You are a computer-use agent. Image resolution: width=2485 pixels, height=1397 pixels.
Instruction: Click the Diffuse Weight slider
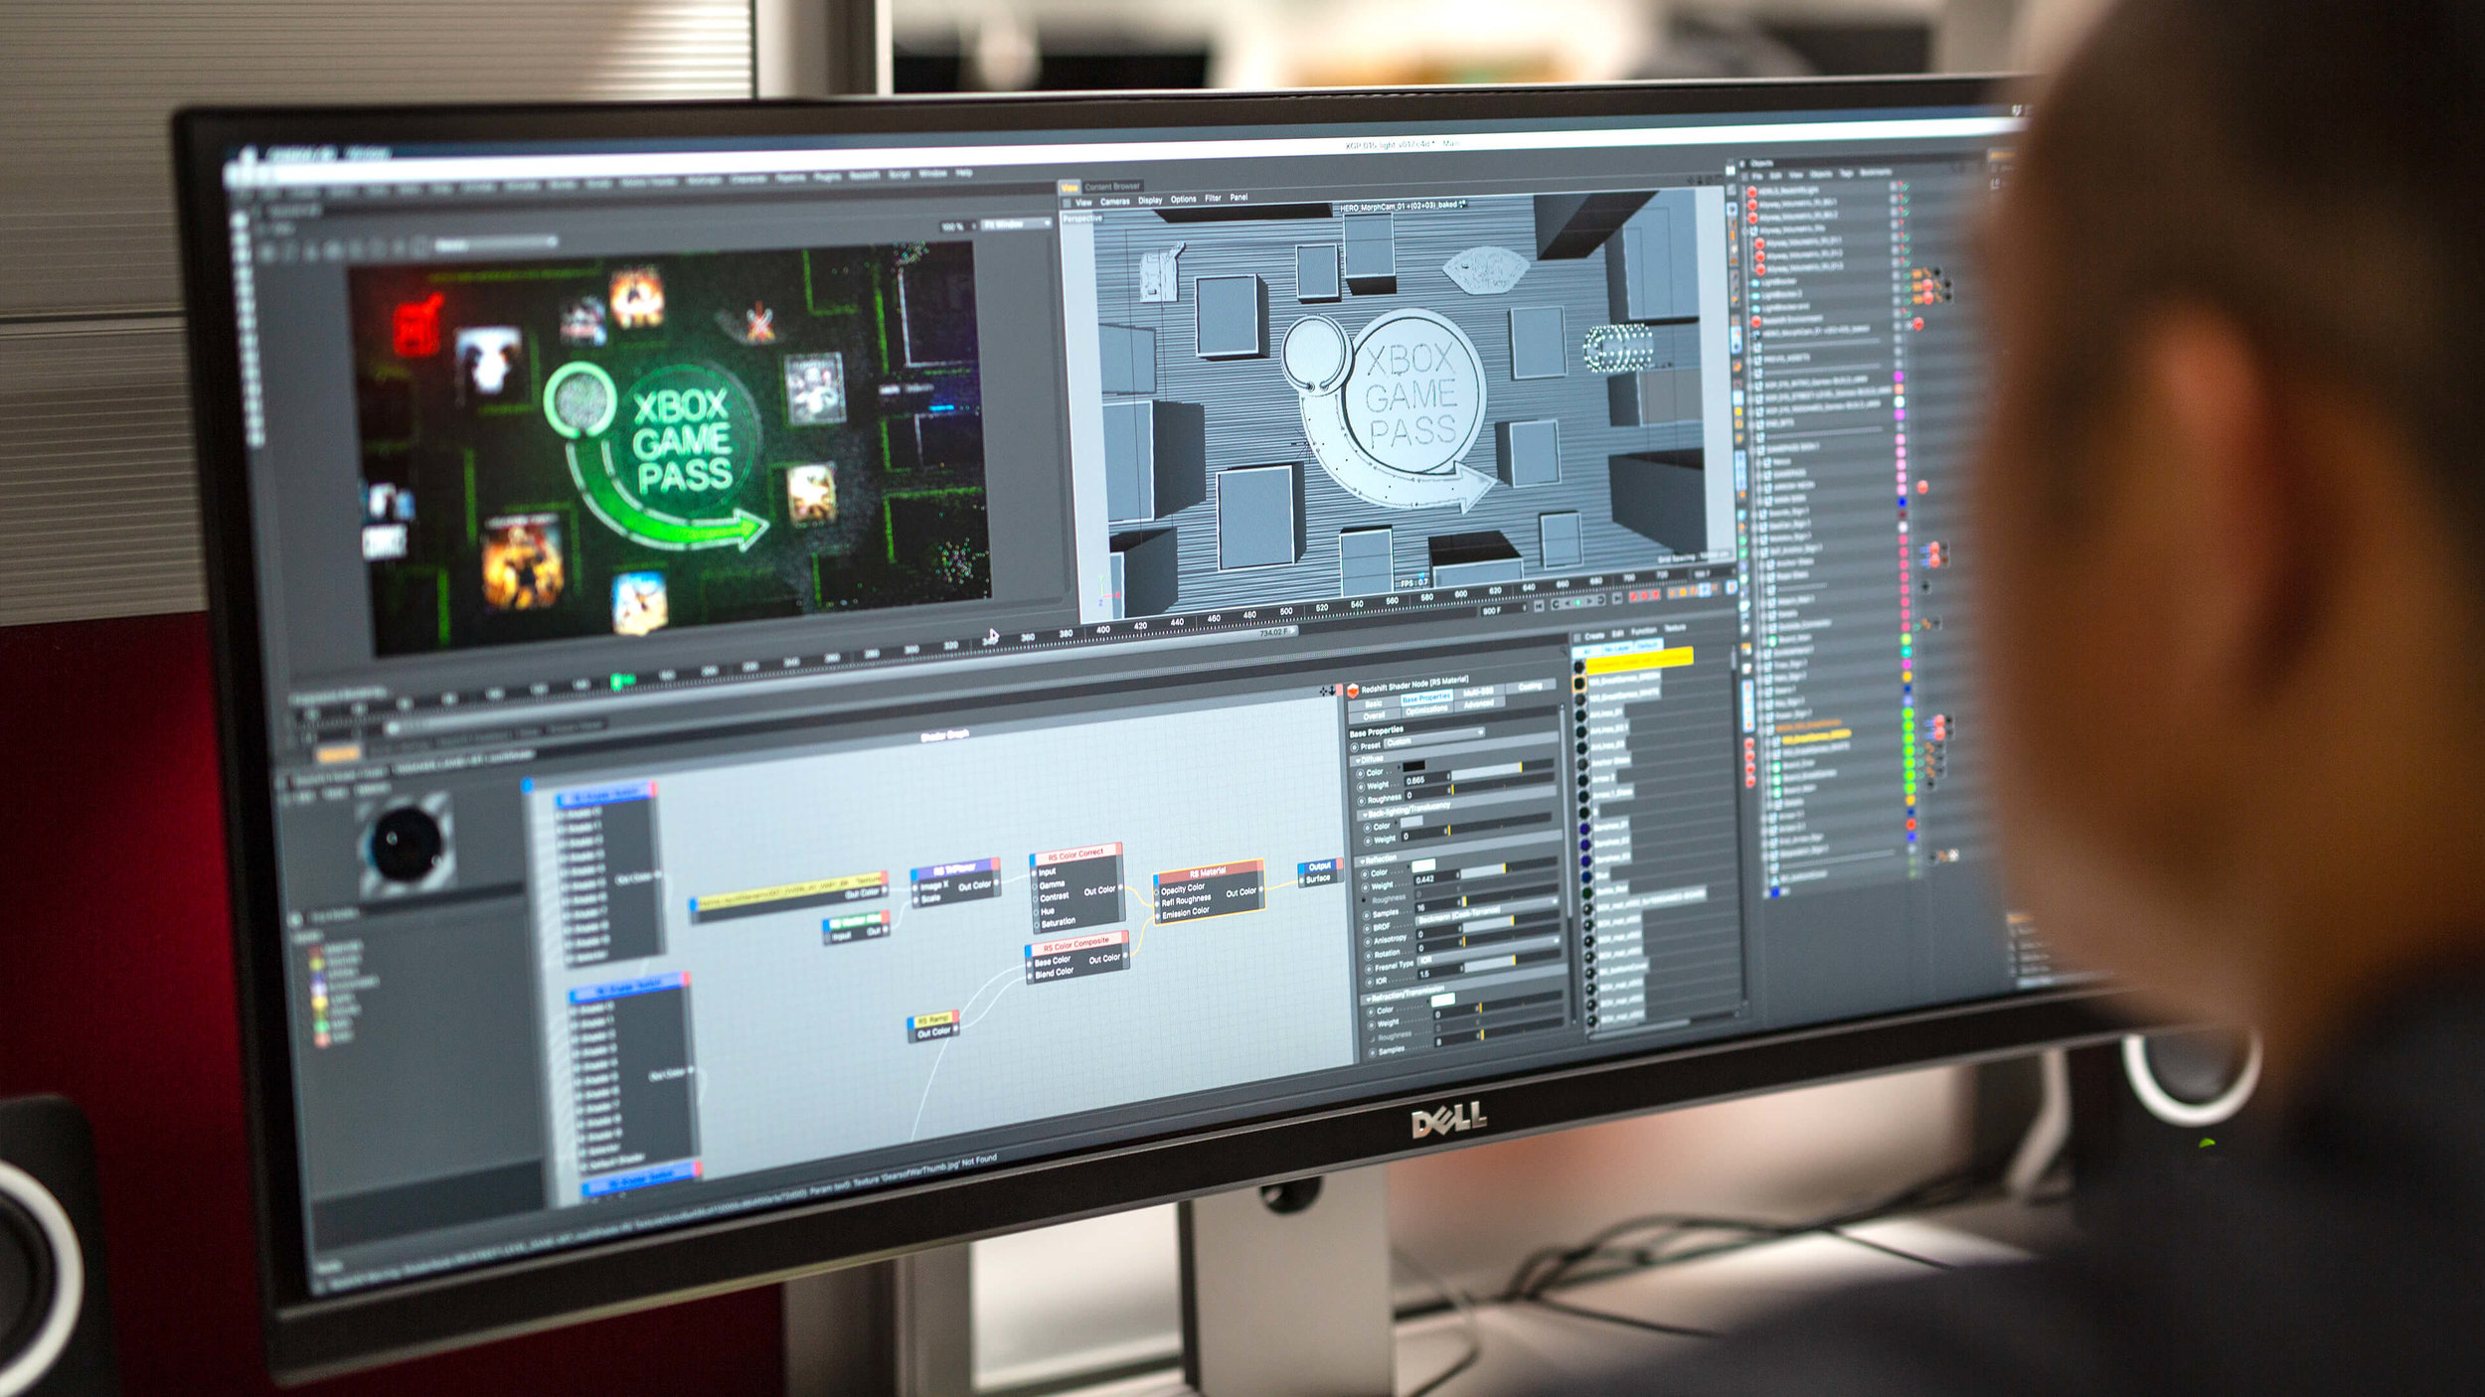click(1501, 769)
